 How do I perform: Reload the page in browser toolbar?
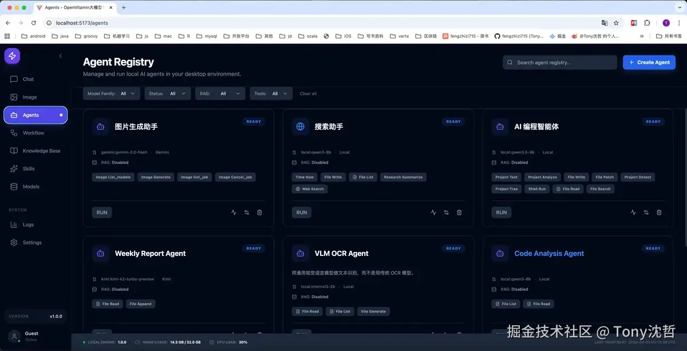pyautogui.click(x=34, y=23)
